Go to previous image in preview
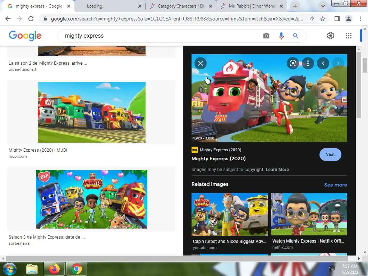 click(x=323, y=63)
